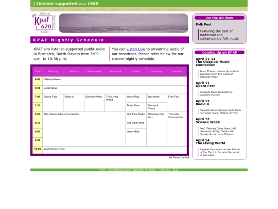
Task: Click the On the Air Now heading
Action: click(219, 18)
